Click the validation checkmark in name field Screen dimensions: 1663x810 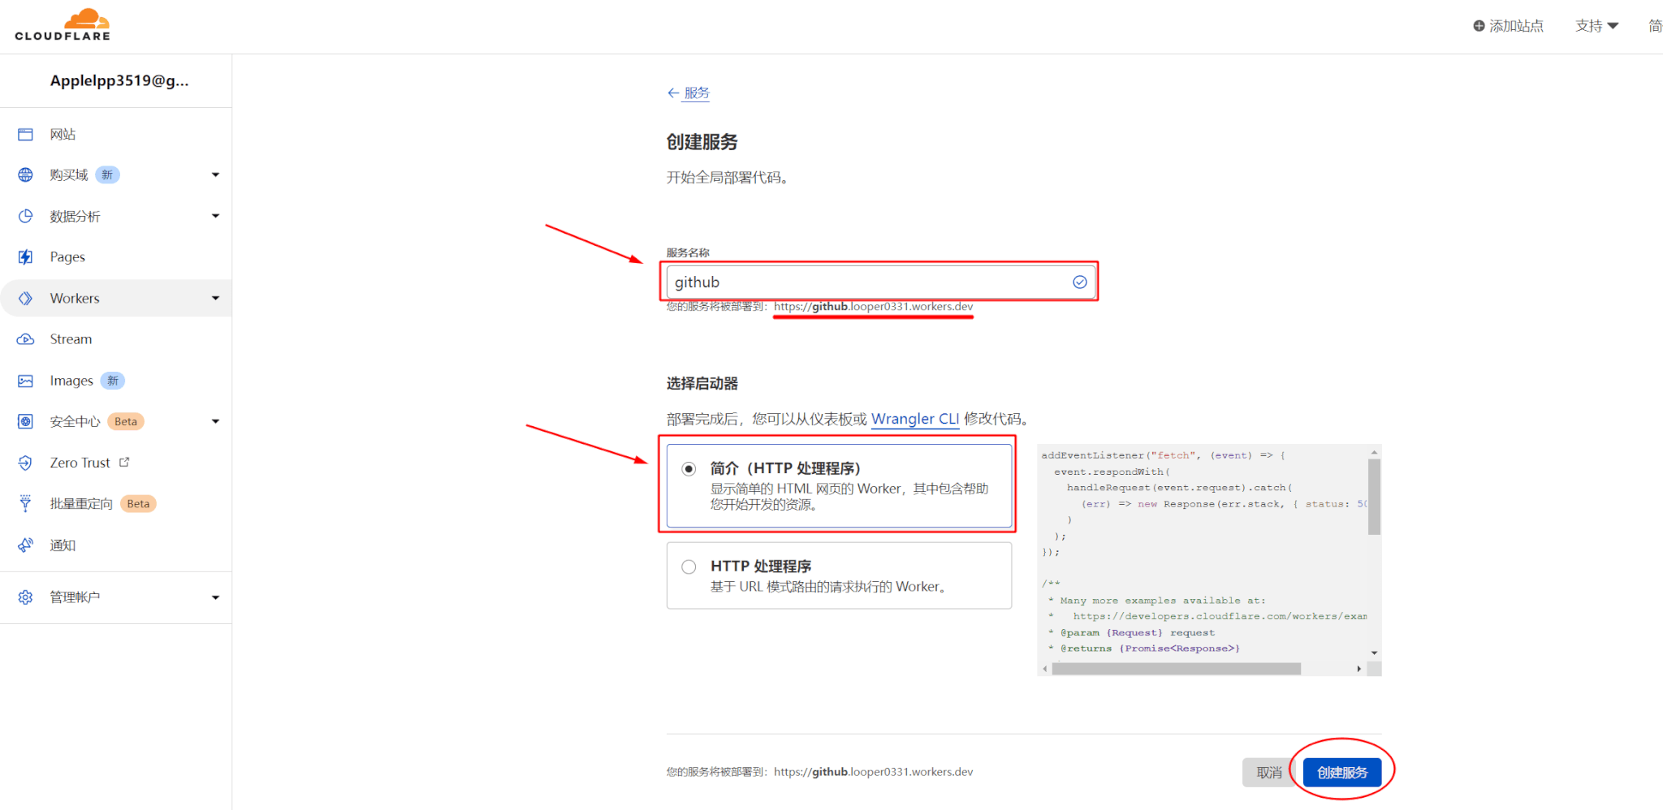[1080, 282]
